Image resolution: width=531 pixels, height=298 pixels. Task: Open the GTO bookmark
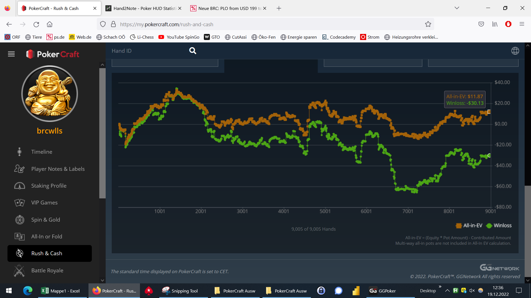click(x=212, y=37)
